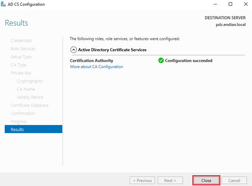Select the Cryptography step
This screenshot has width=252, height=186.
click(30, 81)
